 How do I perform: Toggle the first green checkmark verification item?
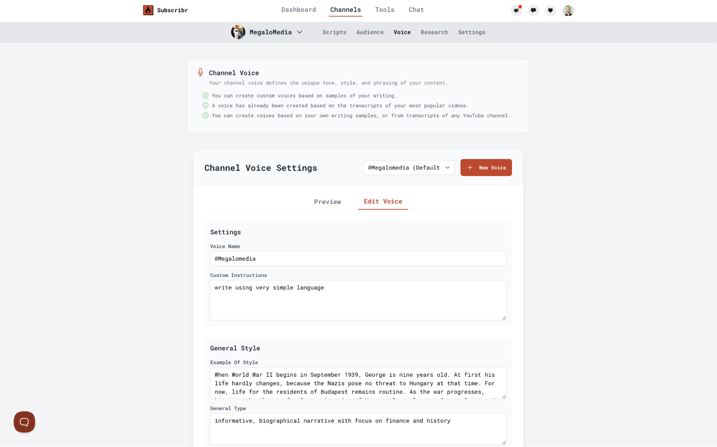(x=205, y=95)
